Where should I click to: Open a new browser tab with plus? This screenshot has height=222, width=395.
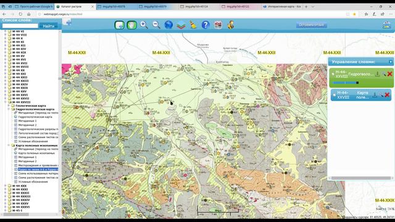[x=306, y=7]
